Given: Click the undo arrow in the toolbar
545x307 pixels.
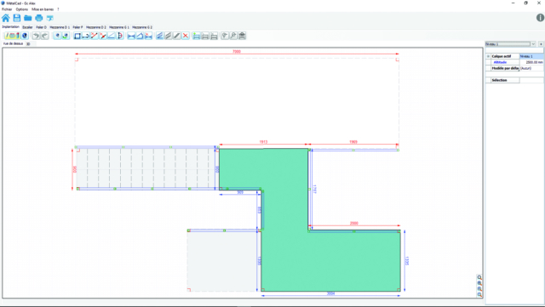Looking at the screenshot, I should coord(36,36).
